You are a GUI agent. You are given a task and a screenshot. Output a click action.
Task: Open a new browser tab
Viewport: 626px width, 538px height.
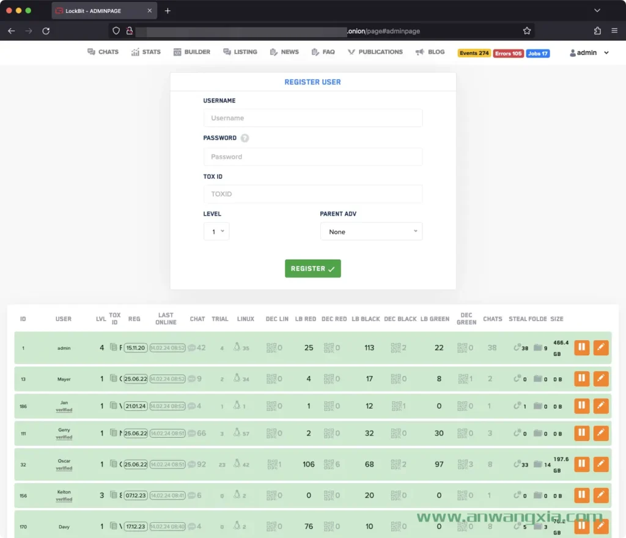(x=168, y=11)
